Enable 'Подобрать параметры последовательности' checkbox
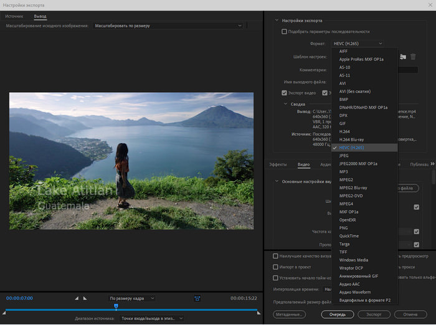Image resolution: width=436 pixels, height=325 pixels. [284, 32]
